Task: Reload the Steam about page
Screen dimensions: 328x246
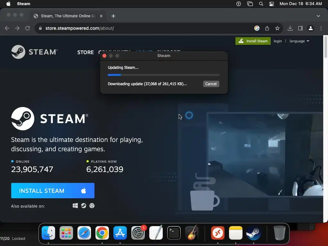Action: coord(28,28)
